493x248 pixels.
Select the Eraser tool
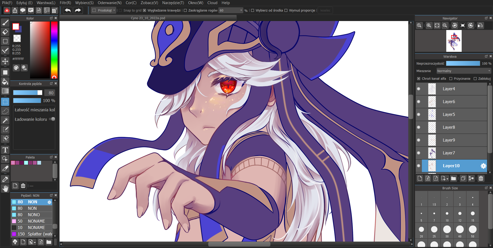[x=5, y=32]
